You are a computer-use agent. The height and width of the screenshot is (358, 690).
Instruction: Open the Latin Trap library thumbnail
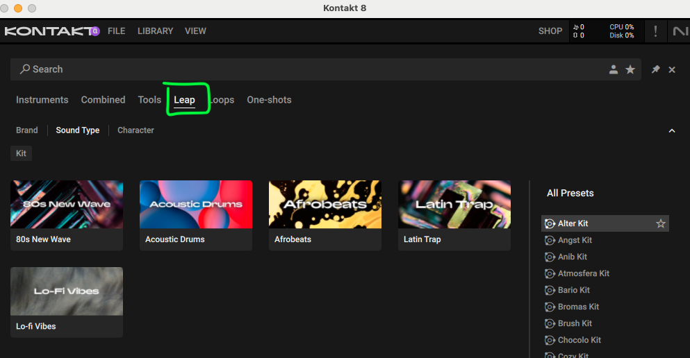(454, 204)
